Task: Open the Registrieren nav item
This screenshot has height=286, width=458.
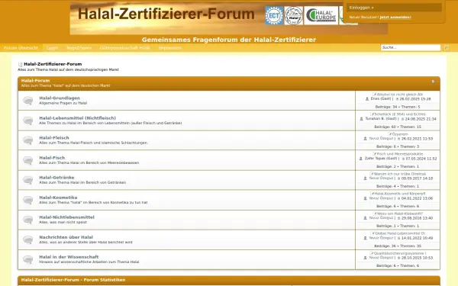Action: pyautogui.click(x=79, y=47)
